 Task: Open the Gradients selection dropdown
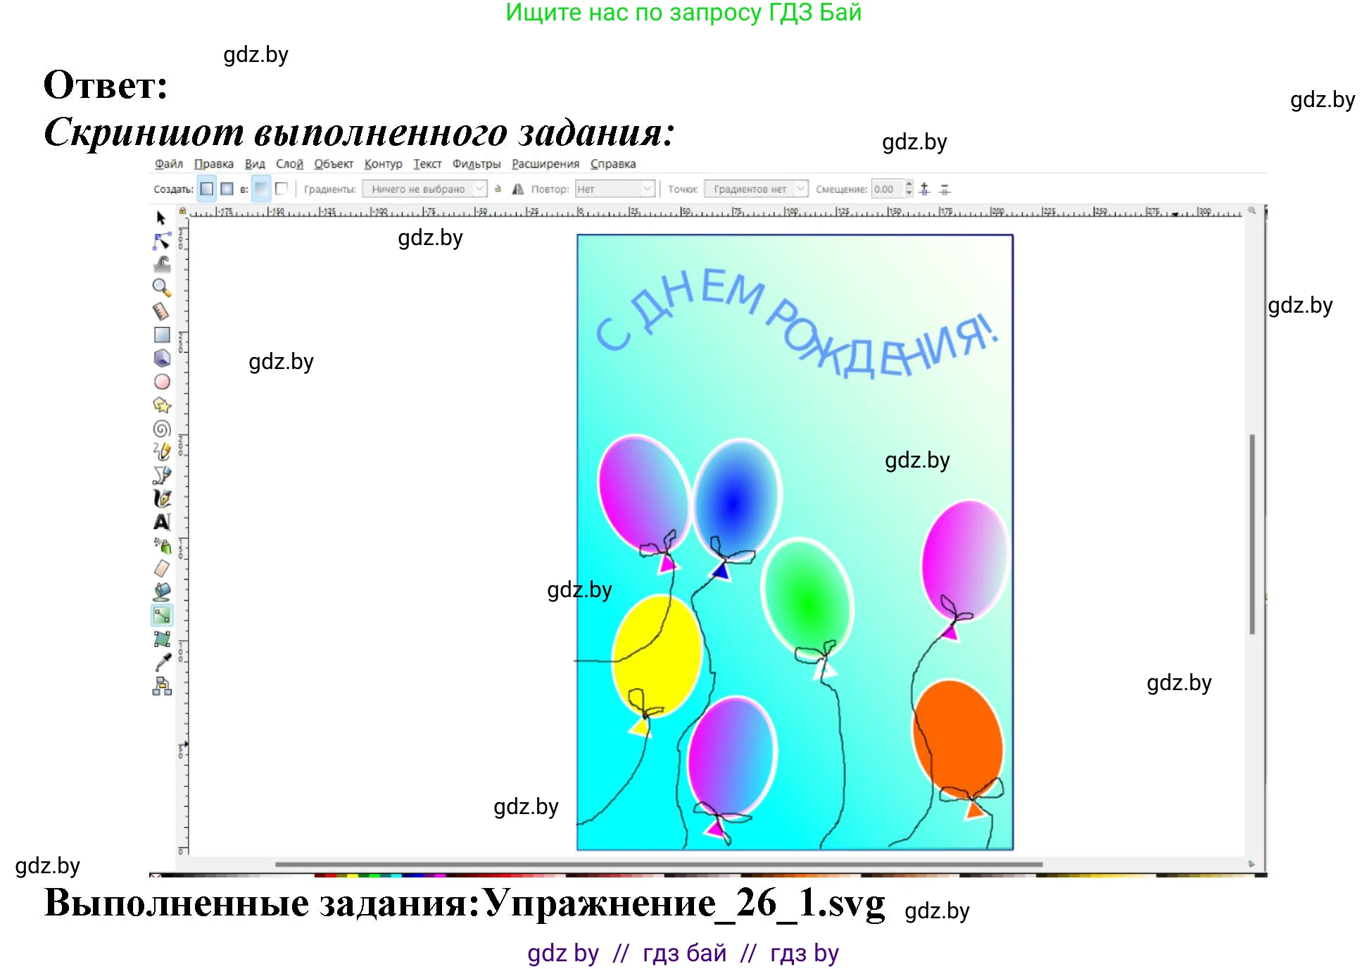424,189
